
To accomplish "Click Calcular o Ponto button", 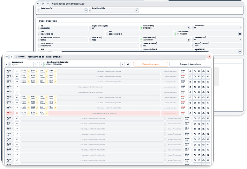I will pos(150,64).
